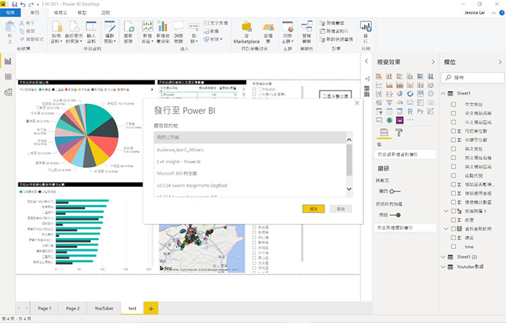Check the 可借車位數 field checkbox
The image size is (506, 323).
click(453, 131)
